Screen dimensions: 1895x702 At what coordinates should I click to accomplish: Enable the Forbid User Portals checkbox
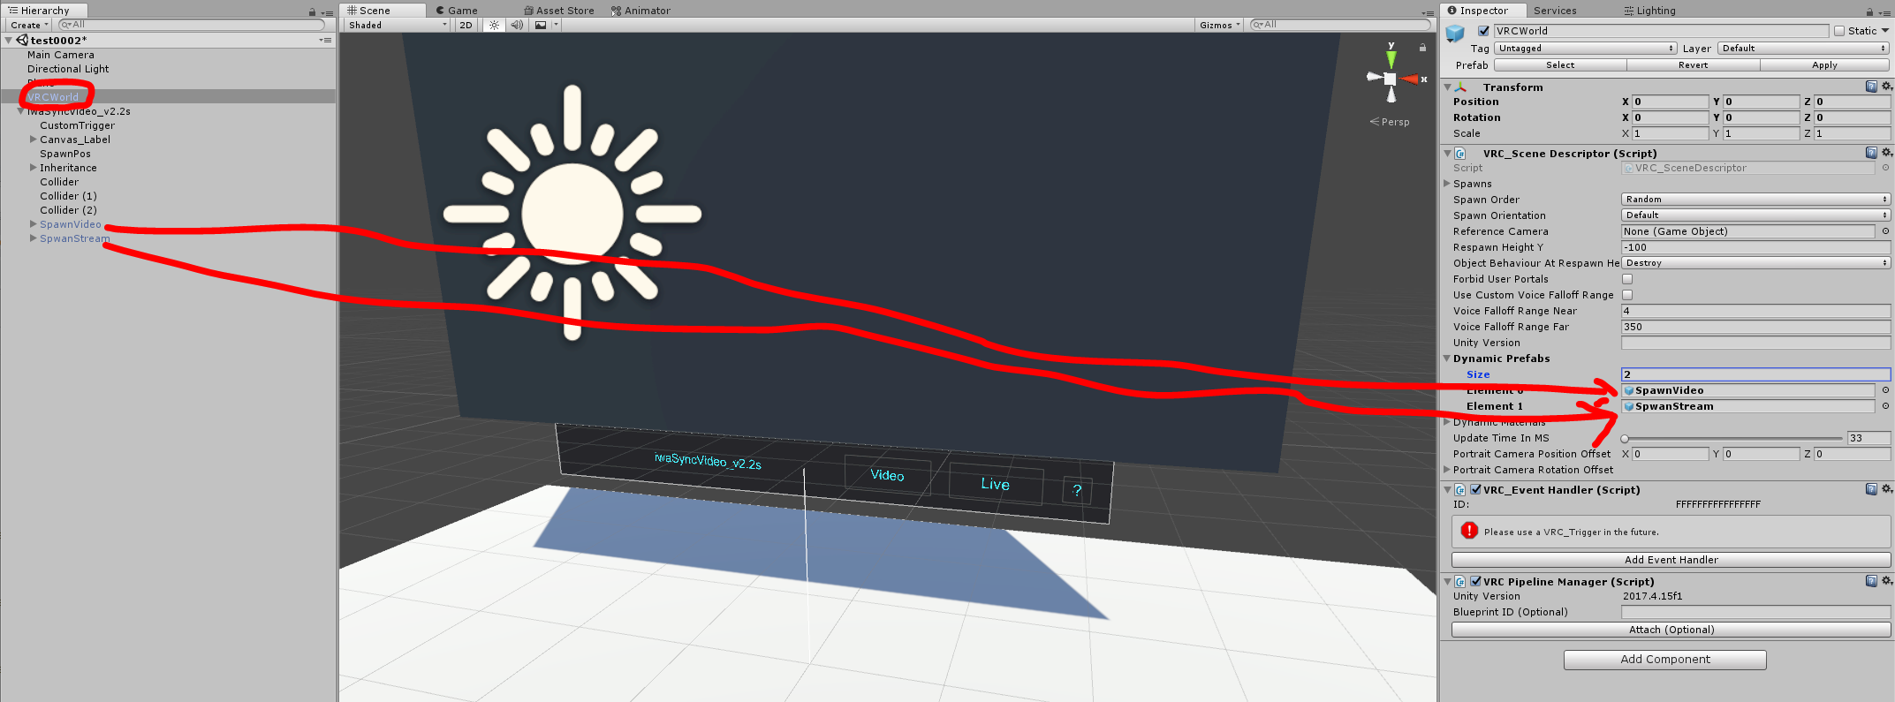[x=1627, y=279]
